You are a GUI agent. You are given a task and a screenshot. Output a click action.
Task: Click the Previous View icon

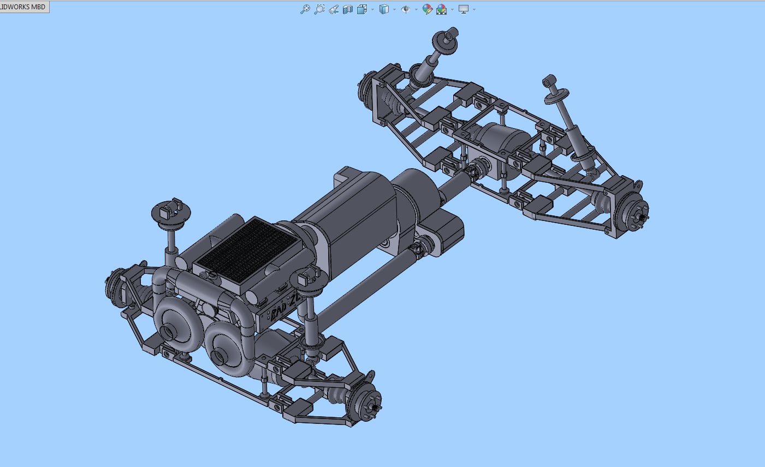334,9
